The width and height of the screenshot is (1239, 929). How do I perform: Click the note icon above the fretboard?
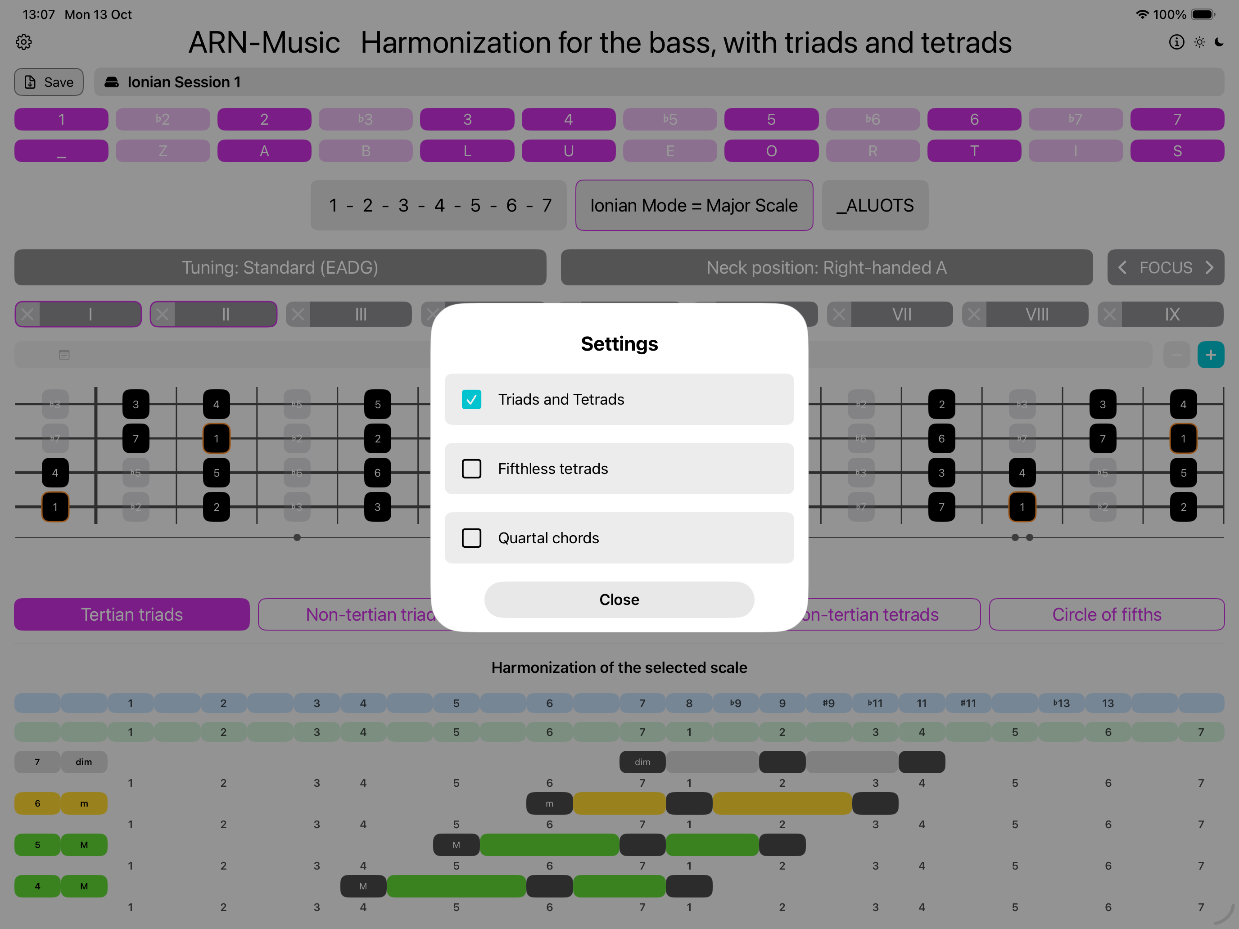(64, 355)
